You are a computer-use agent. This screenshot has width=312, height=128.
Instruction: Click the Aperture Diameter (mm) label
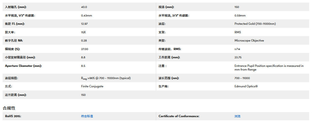[x=23, y=66]
